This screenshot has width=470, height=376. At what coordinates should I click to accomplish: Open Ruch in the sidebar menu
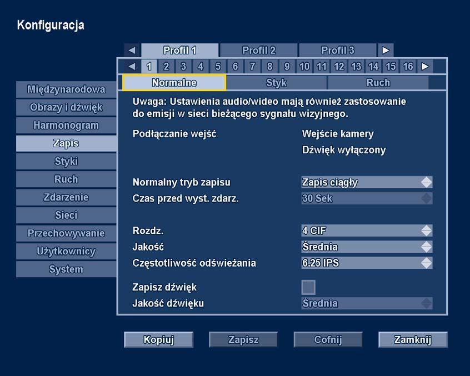coord(66,179)
